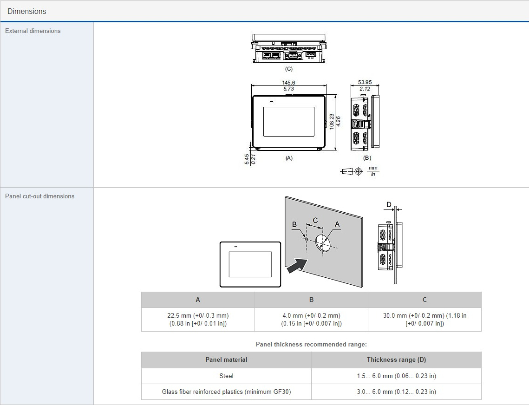The width and height of the screenshot is (529, 405).
Task: Click the HMI front illustration beside the panel
Action: tap(250, 264)
